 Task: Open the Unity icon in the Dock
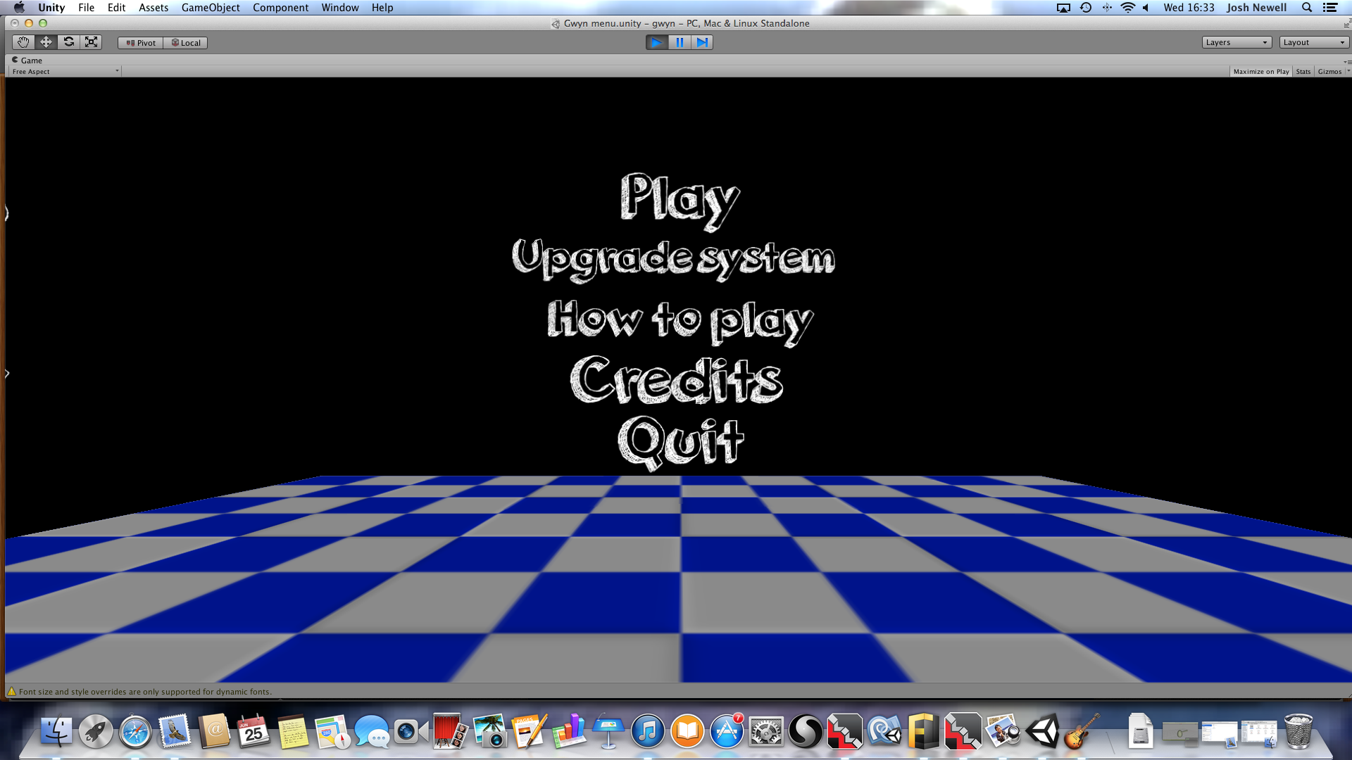(x=1042, y=732)
